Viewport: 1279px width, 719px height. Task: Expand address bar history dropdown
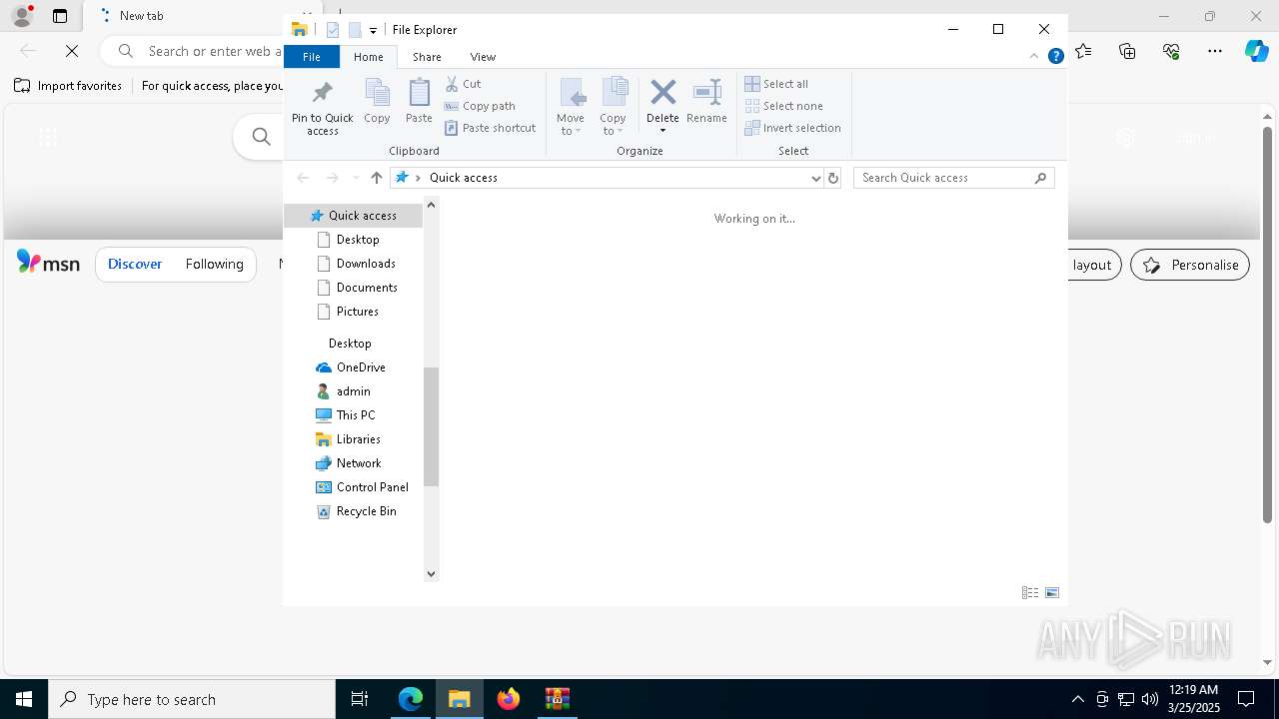[x=815, y=178]
